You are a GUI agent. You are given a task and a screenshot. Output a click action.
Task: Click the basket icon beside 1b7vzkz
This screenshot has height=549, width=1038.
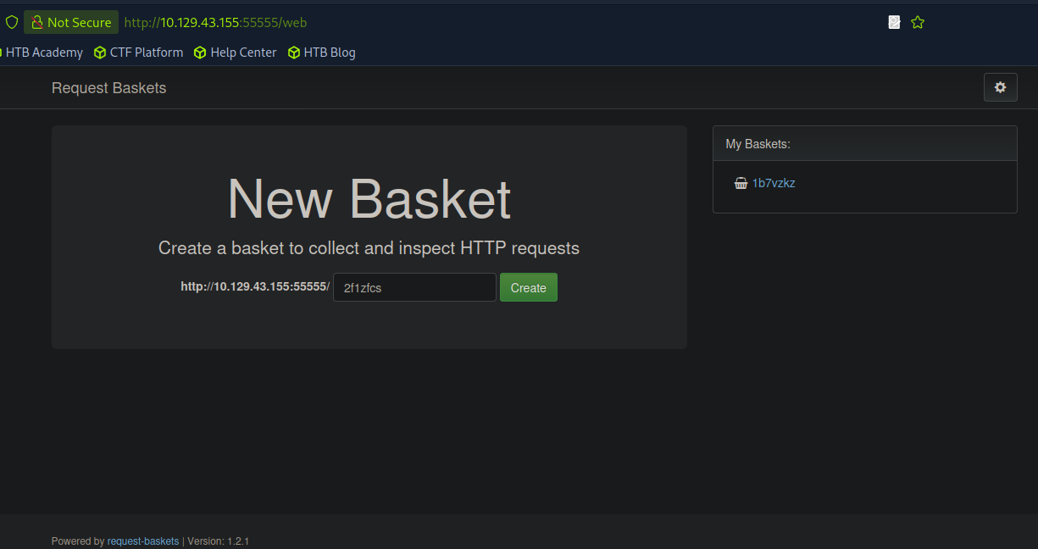pos(741,183)
